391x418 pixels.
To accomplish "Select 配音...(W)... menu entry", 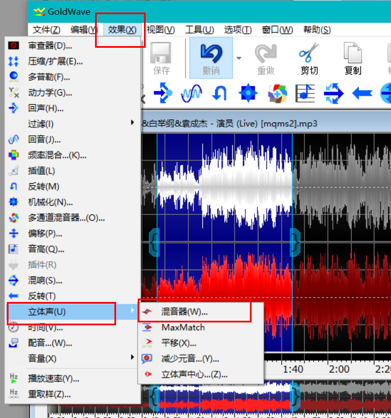I will point(72,343).
